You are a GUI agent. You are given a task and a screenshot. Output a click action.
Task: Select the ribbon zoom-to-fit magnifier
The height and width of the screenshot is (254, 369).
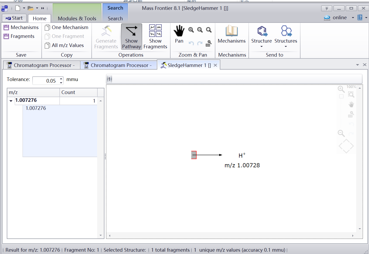click(x=209, y=30)
